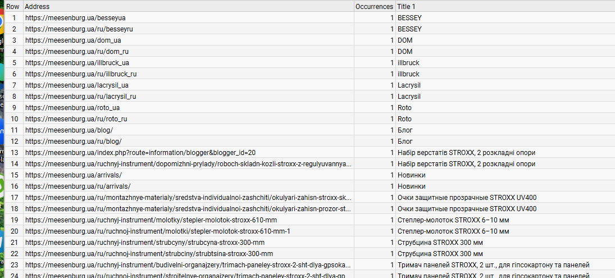
Task: Click the illbruck title in row 5
Action: (x=408, y=63)
